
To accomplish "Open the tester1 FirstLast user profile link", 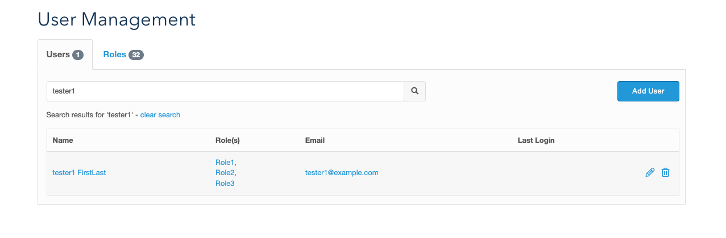I will pos(79,173).
